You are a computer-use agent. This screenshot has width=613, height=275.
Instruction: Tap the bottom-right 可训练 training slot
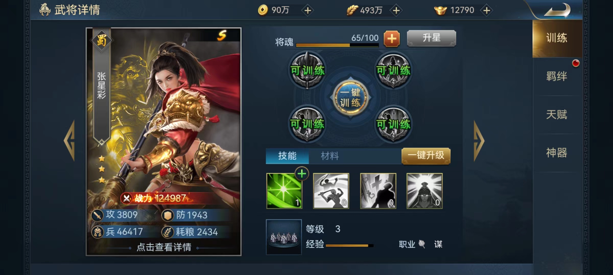pos(393,124)
